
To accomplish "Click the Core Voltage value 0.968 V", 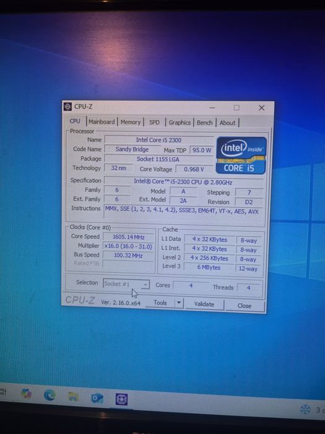I will tap(194, 169).
